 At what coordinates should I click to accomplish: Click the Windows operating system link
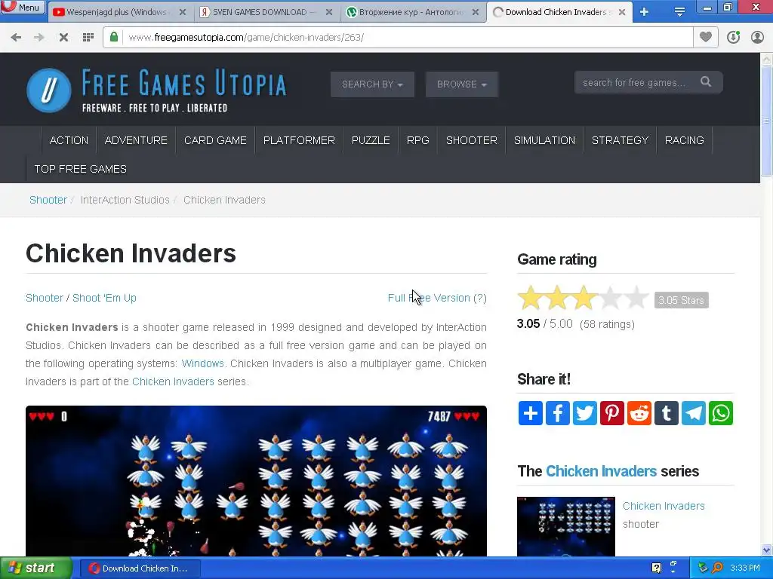pos(202,363)
